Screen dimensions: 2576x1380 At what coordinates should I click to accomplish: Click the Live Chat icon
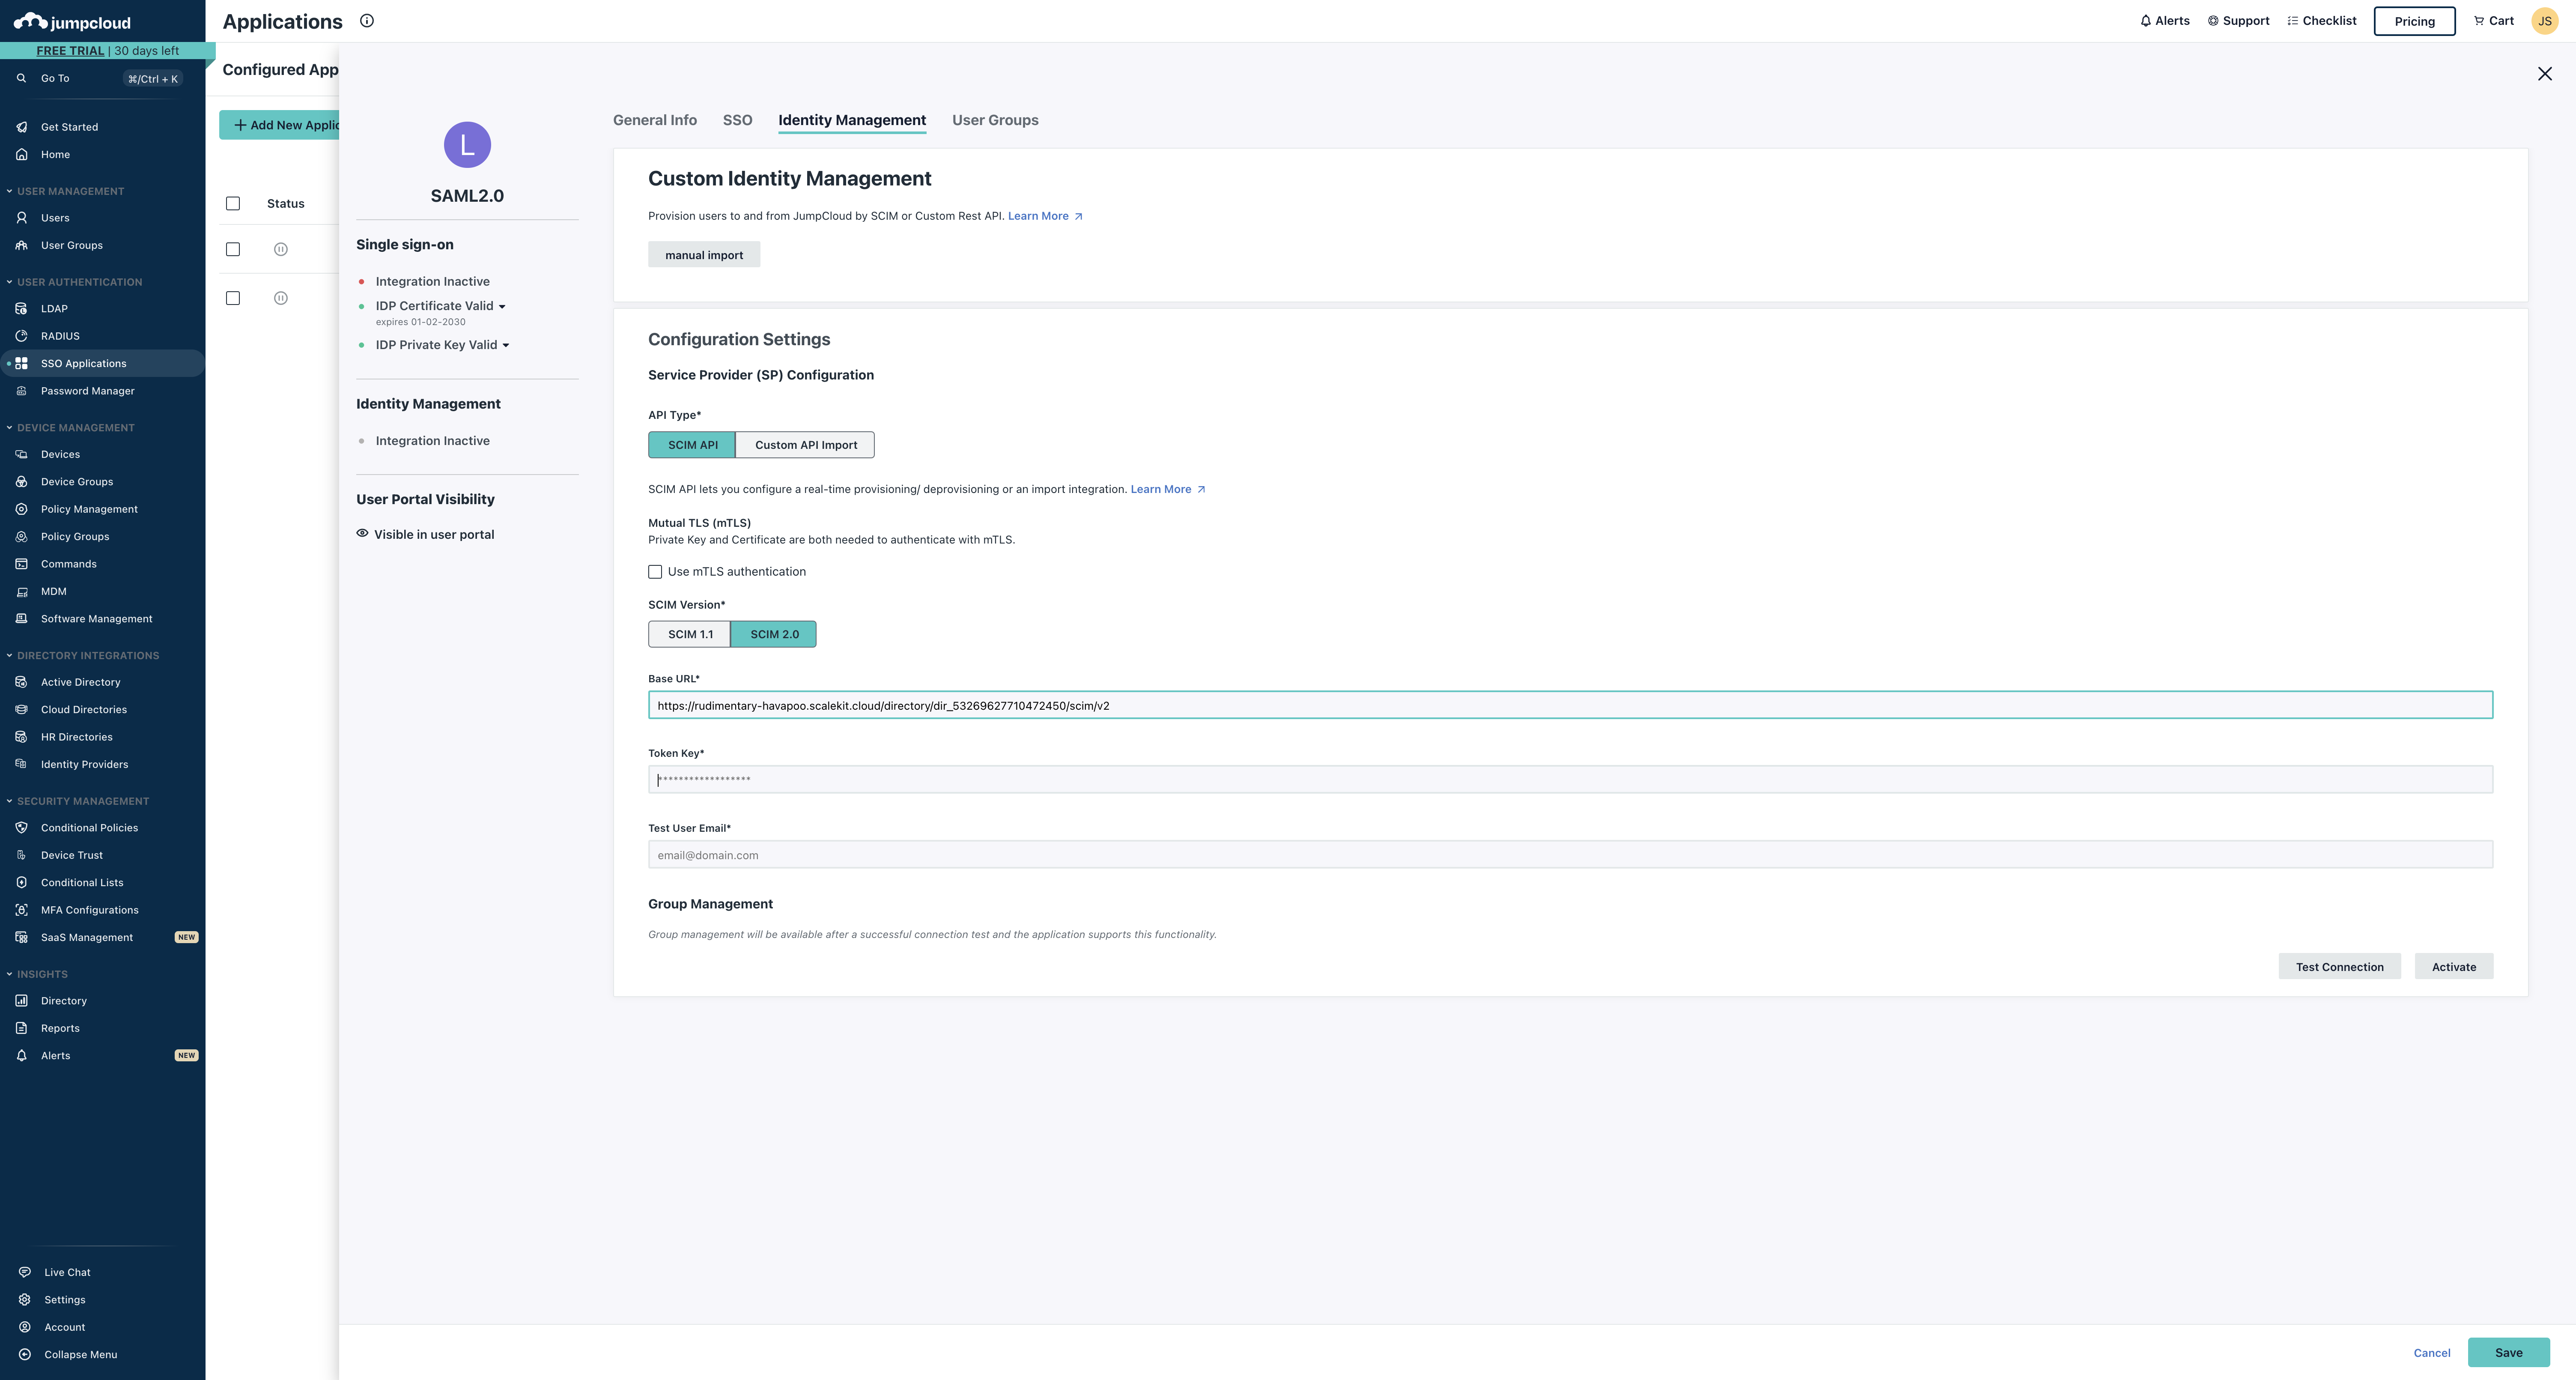[x=25, y=1272]
